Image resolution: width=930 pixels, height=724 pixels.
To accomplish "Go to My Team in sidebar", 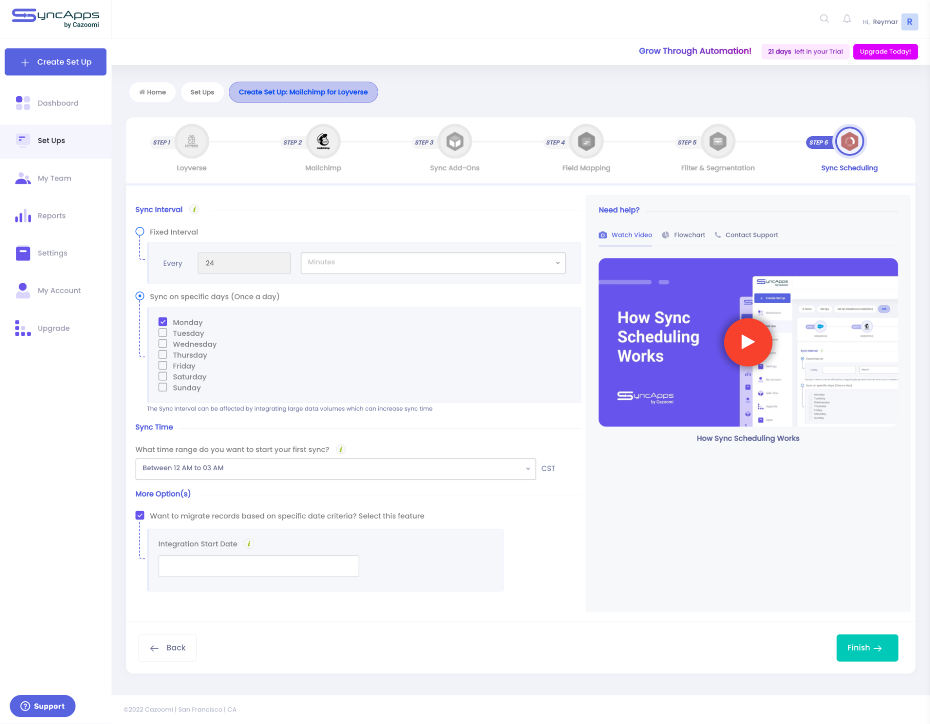I will coord(56,178).
